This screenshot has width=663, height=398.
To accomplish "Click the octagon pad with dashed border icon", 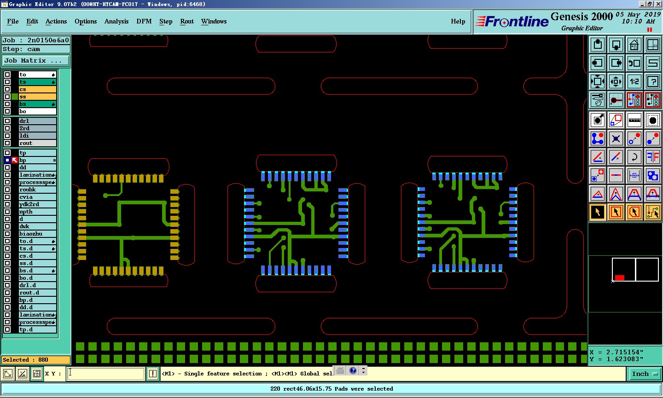I will point(653,120).
